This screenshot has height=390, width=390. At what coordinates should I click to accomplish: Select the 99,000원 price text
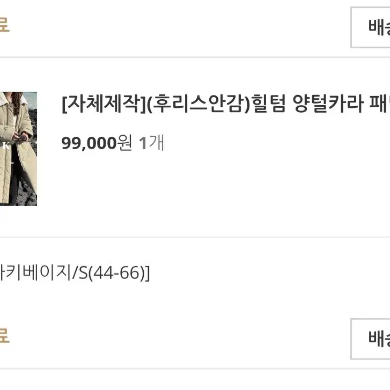point(97,143)
